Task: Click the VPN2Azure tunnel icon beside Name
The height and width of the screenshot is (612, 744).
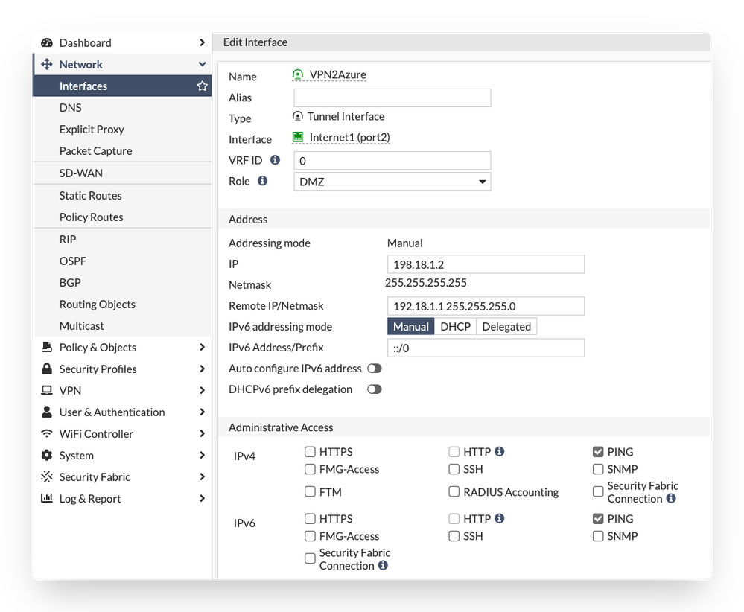Action: click(297, 74)
